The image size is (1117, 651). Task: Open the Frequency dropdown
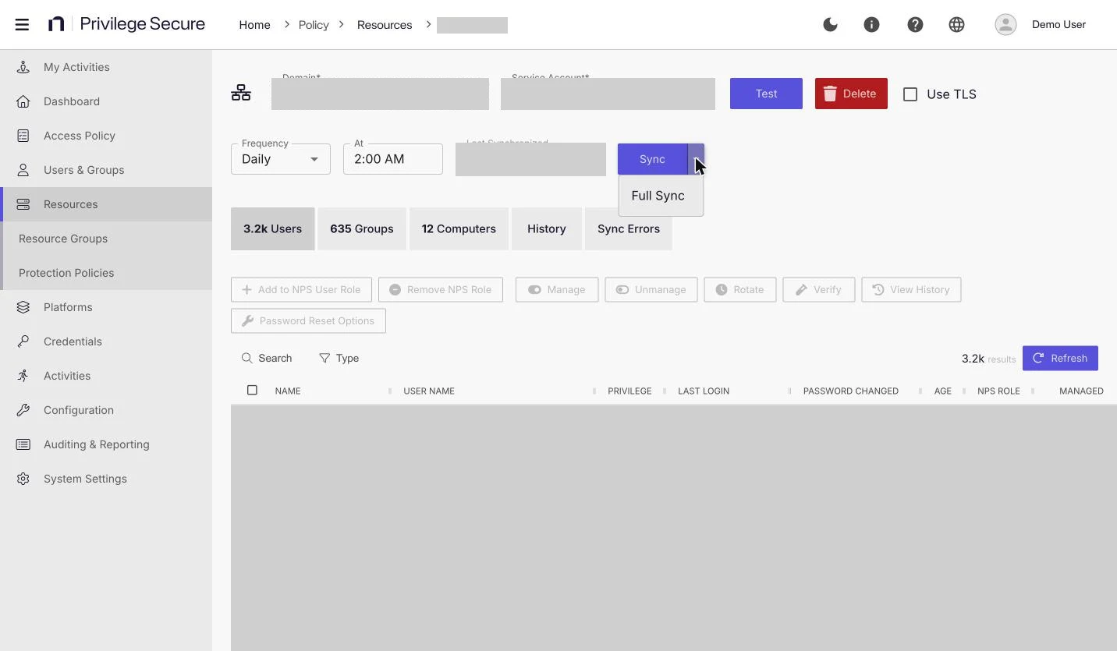click(281, 159)
